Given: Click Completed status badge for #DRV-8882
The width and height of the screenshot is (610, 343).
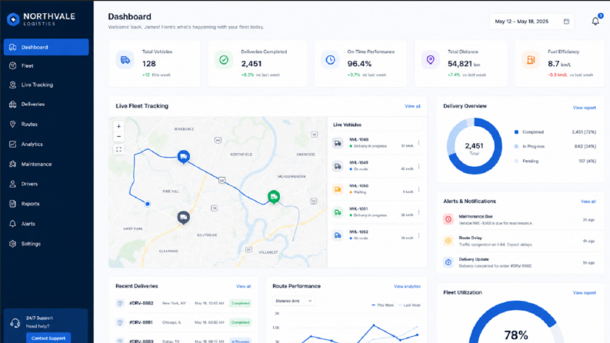Looking at the screenshot, I should (x=240, y=303).
